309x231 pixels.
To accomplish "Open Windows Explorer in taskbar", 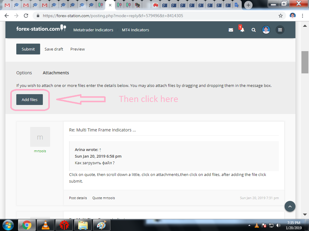I will click(83, 225).
